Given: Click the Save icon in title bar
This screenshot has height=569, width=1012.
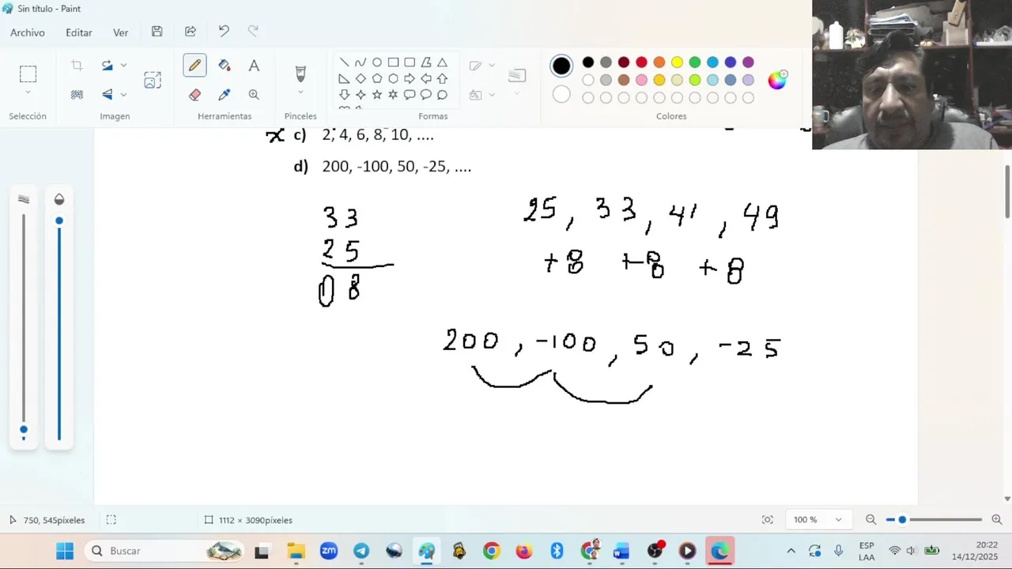Looking at the screenshot, I should point(157,32).
